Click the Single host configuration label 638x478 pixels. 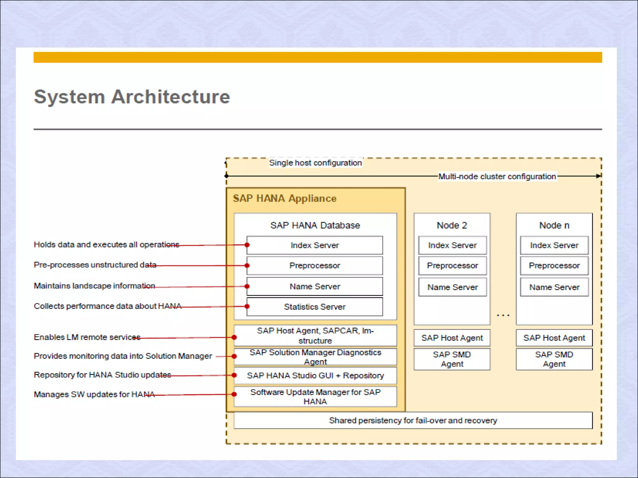tap(315, 163)
